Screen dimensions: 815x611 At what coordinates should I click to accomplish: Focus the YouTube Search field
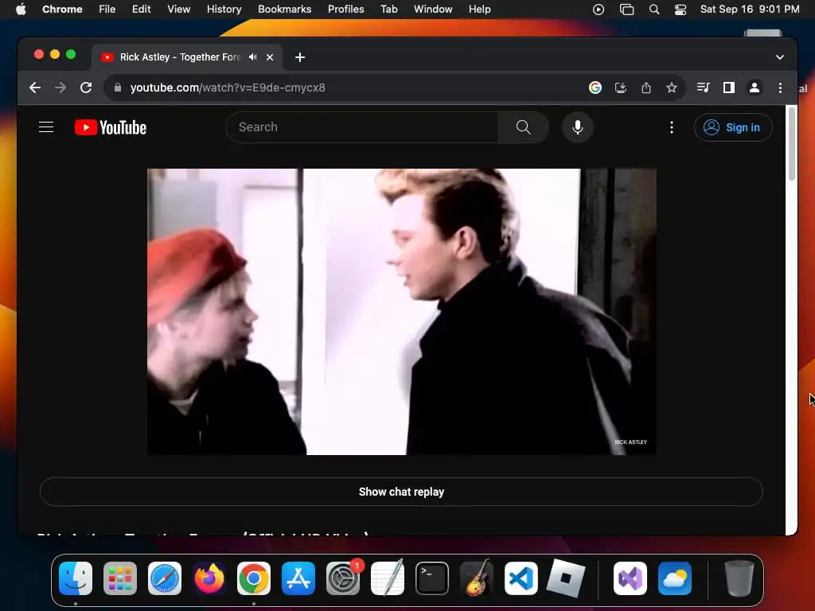[362, 127]
